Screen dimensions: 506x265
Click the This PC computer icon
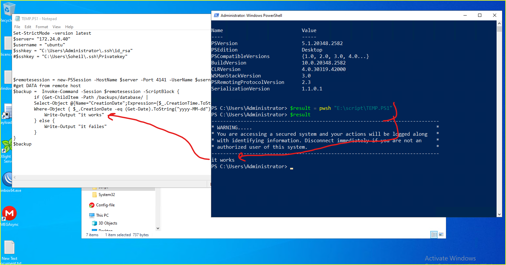tap(92, 215)
